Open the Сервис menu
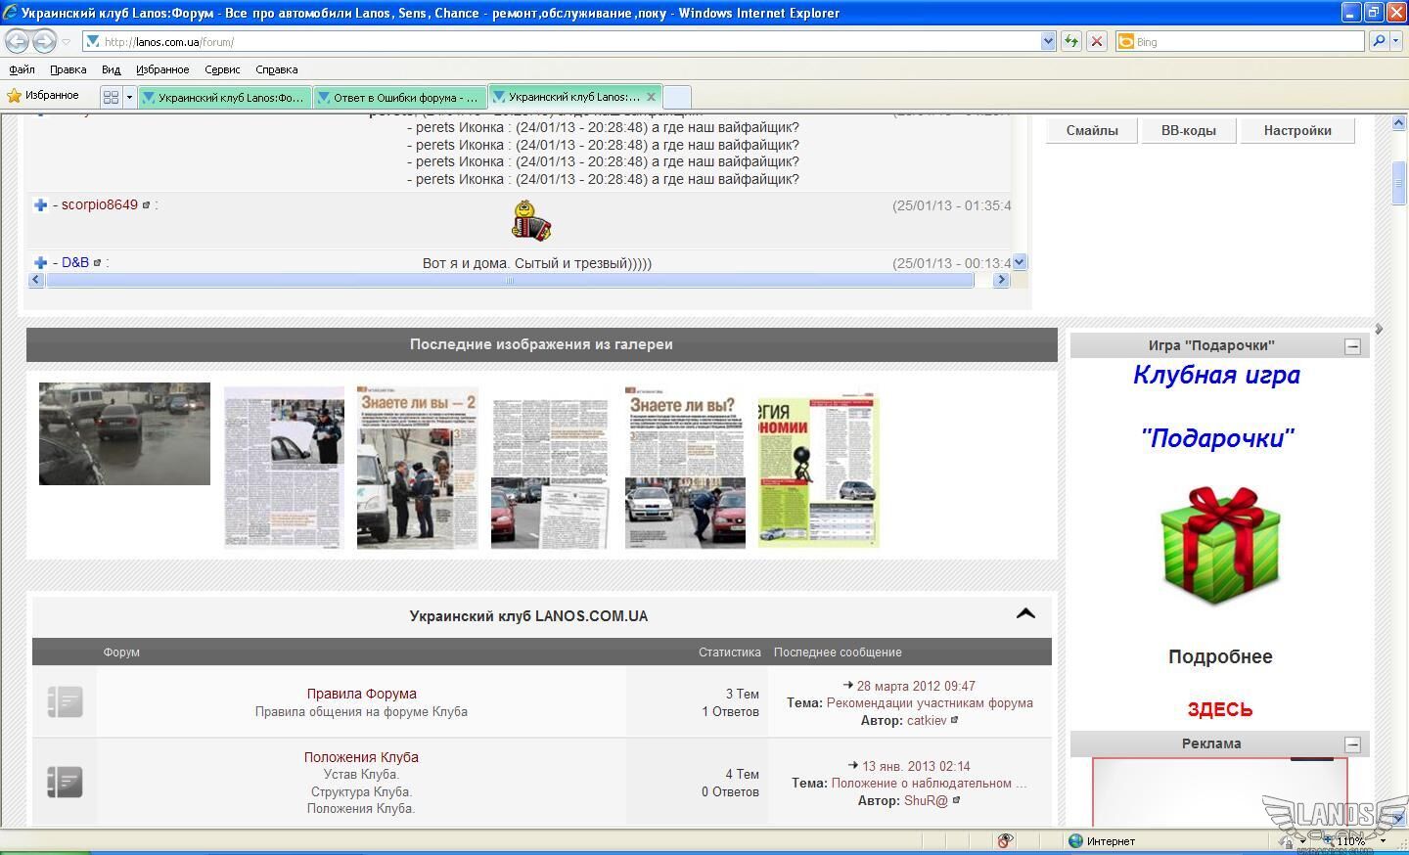 click(x=222, y=69)
